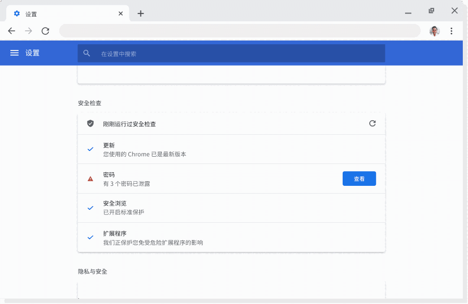Click the checkmark beside 扩展程序

(x=89, y=237)
